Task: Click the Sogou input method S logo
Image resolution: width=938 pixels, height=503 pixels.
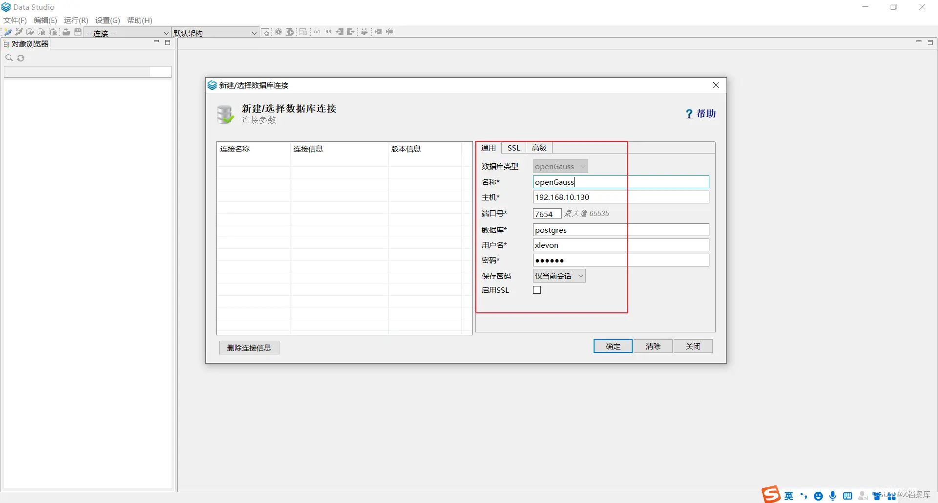Action: coord(771,495)
